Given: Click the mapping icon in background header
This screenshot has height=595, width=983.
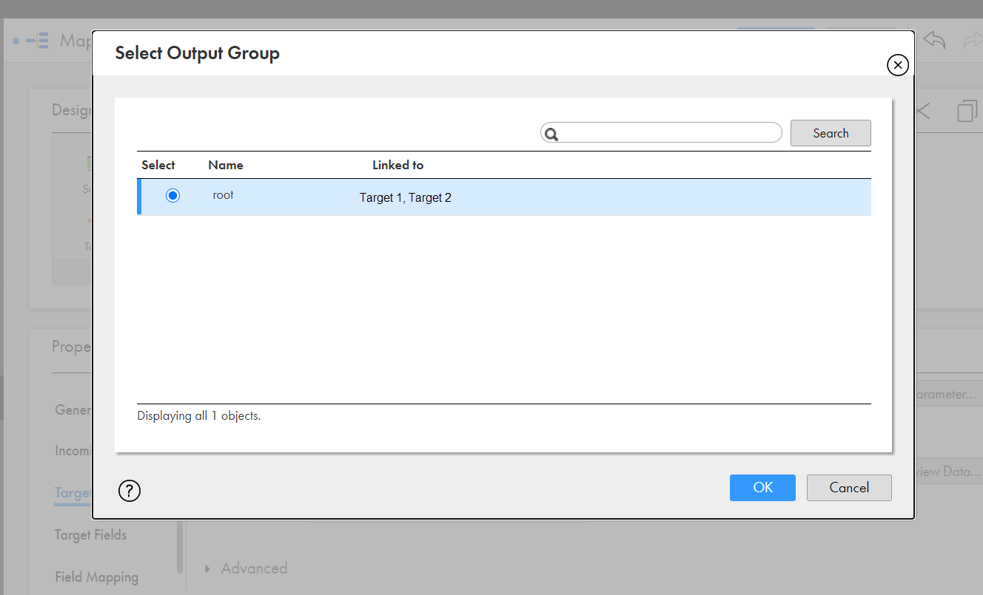Looking at the screenshot, I should (x=37, y=40).
